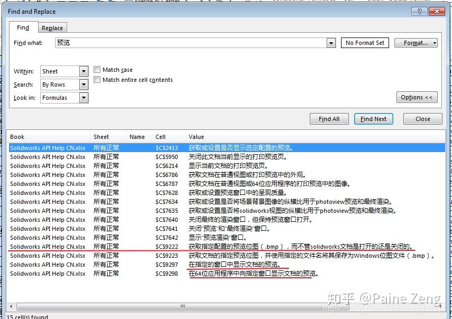Viewport: 452px width, 319px height.
Task: Click the results list horizontal scrollbar thumb
Action: 182,306
